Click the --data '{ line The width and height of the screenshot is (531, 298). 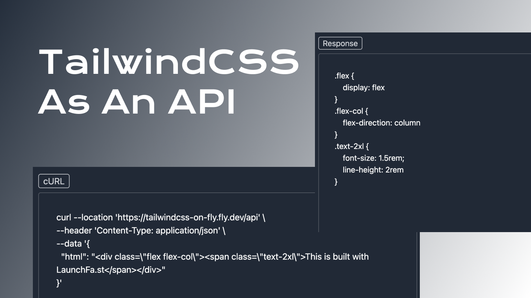73,244
